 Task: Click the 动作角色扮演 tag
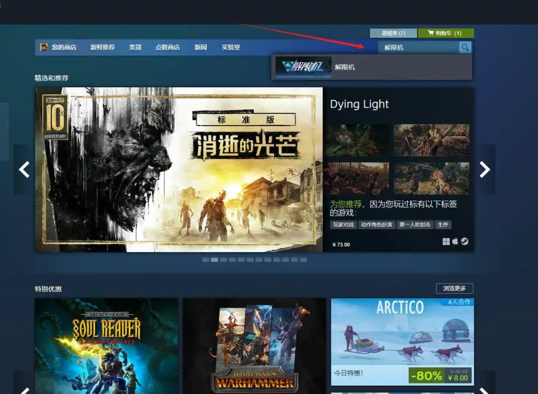[376, 225]
